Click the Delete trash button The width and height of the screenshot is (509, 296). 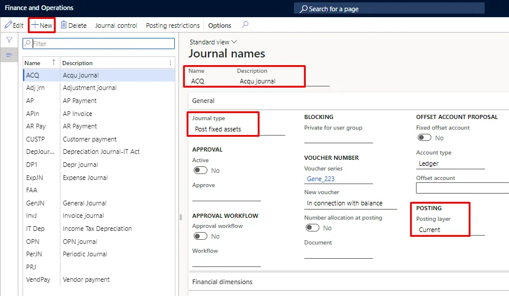click(73, 25)
